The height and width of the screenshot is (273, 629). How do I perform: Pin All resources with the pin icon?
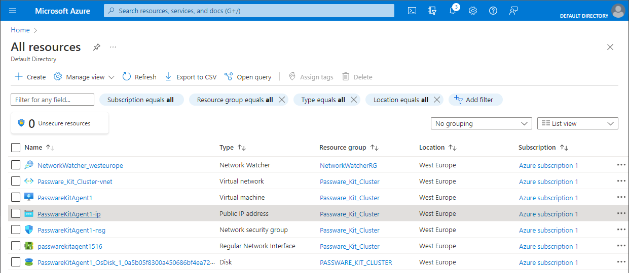pos(97,47)
